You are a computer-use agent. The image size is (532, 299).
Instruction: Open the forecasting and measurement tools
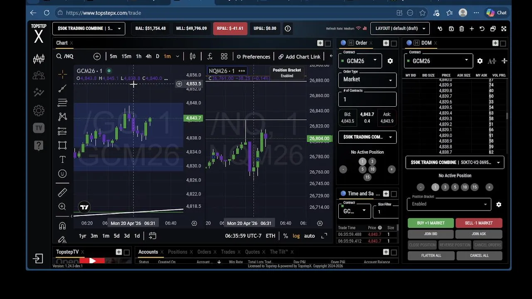[62, 131]
